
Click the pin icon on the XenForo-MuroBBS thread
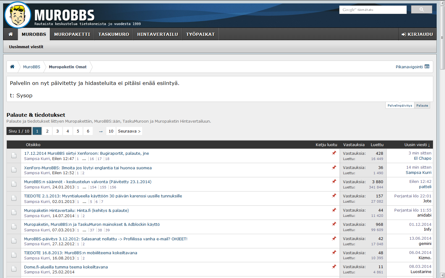(x=334, y=167)
